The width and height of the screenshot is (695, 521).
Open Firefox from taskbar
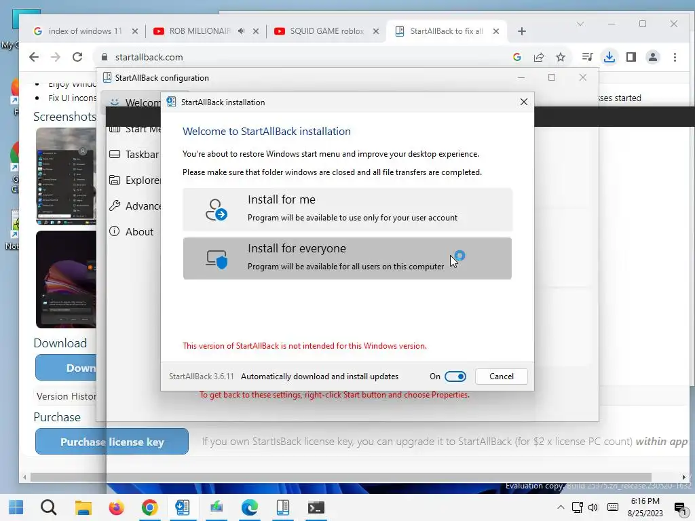pyautogui.click(x=116, y=507)
